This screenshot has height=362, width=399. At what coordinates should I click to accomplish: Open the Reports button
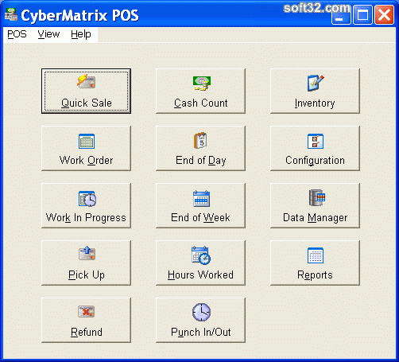(315, 263)
